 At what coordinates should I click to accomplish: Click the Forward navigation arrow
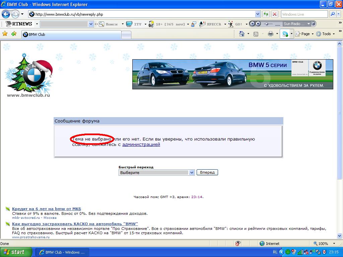tap(15, 14)
